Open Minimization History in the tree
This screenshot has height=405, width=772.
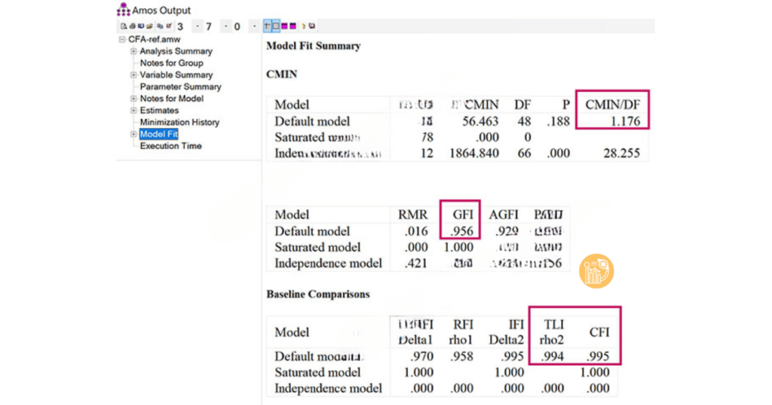click(x=179, y=122)
